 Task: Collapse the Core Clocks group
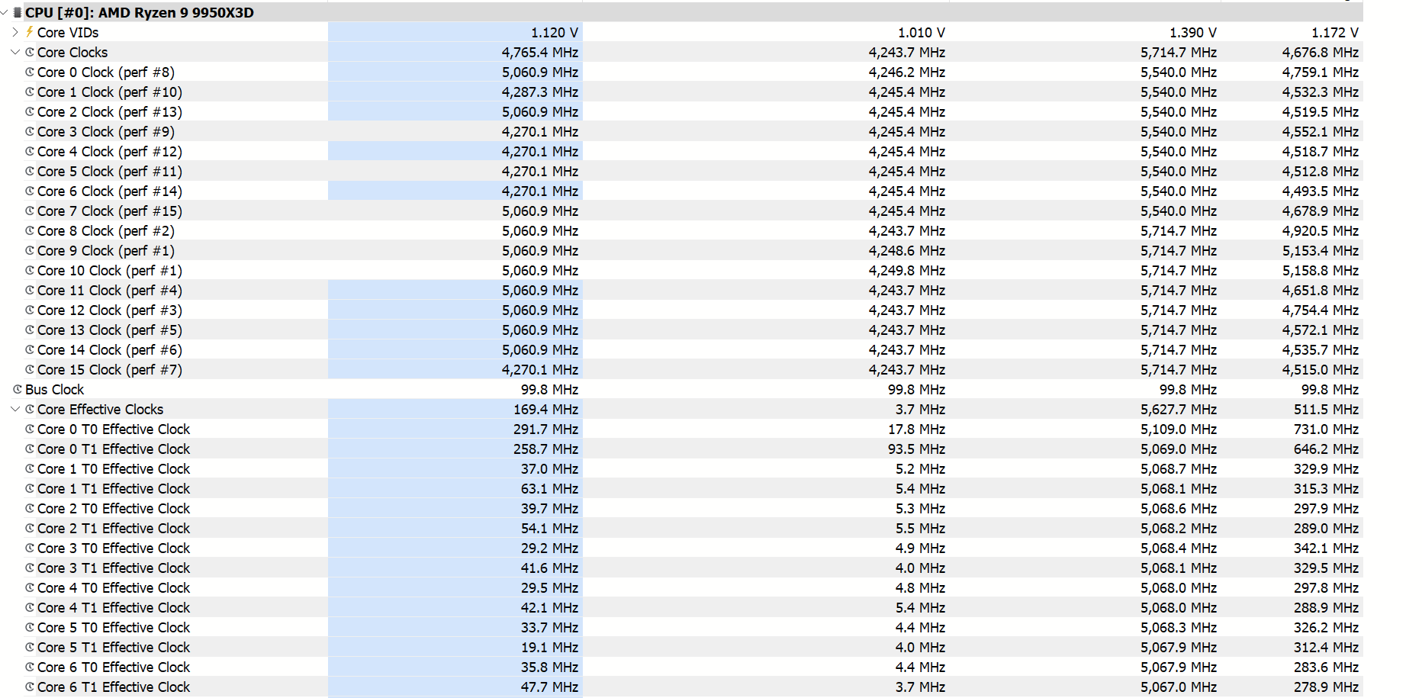click(15, 52)
